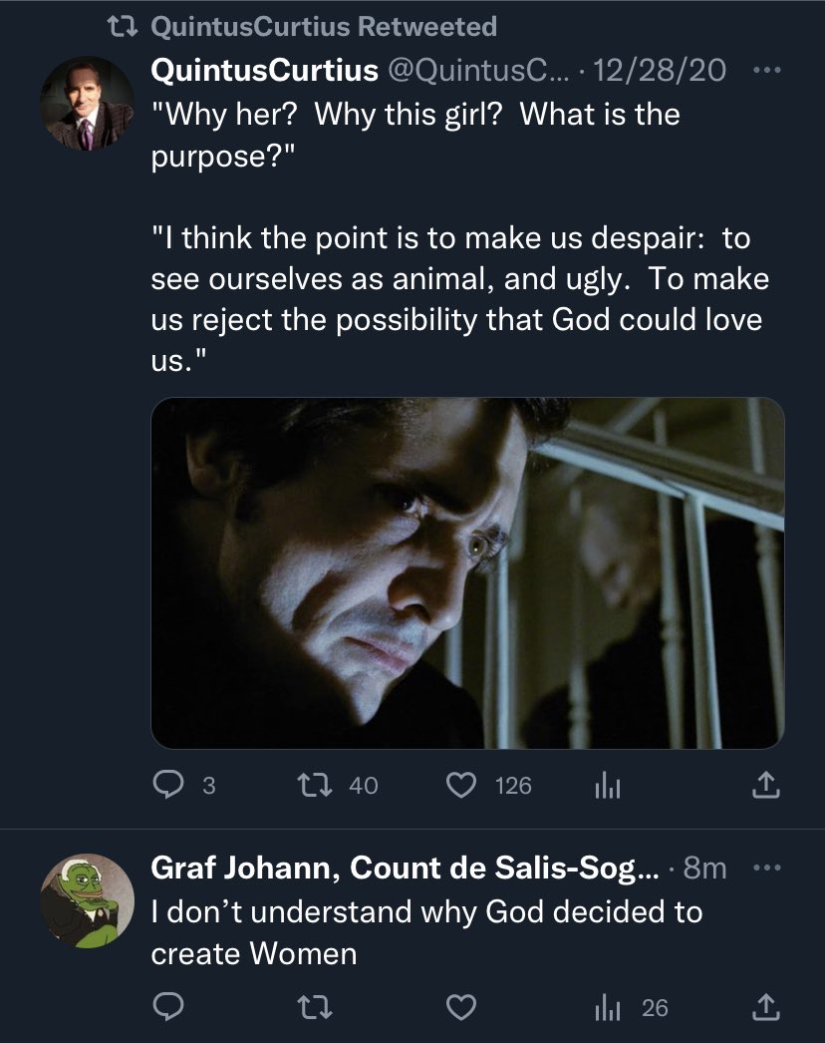
Task: Like the tweet with 126 likes
Action: pyautogui.click(x=460, y=785)
